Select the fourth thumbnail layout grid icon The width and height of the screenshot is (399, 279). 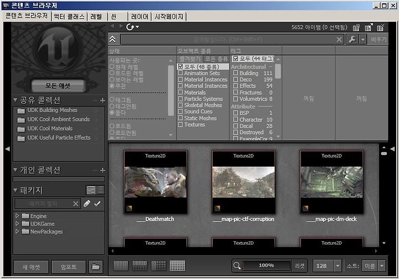pos(177,266)
